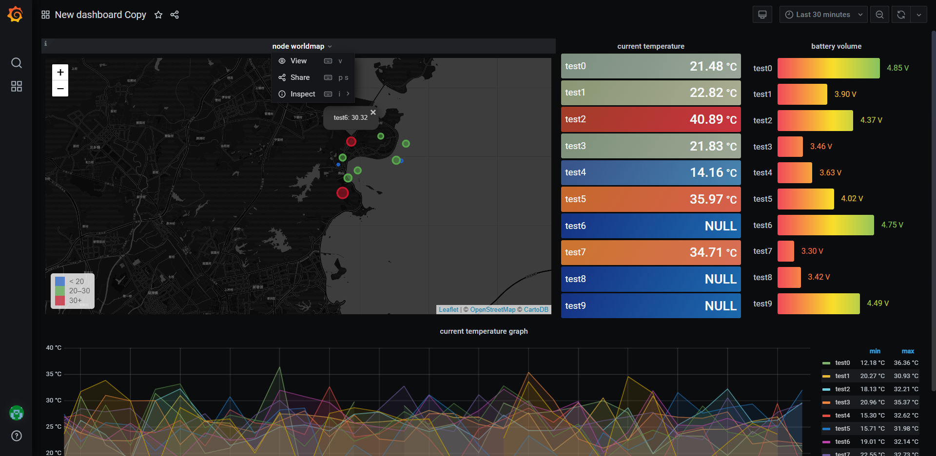
Task: Click the red 30+ legend color swatch
Action: [60, 300]
